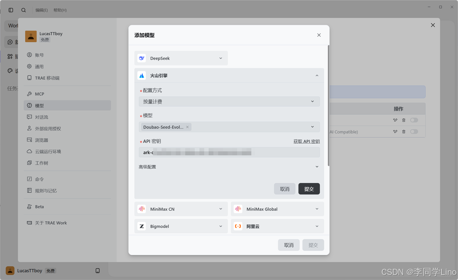The width and height of the screenshot is (458, 280).
Task: Click the Bigmodel Z logo
Action: point(142,226)
